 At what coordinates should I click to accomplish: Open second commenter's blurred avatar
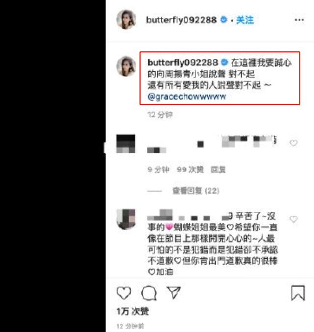point(126,219)
